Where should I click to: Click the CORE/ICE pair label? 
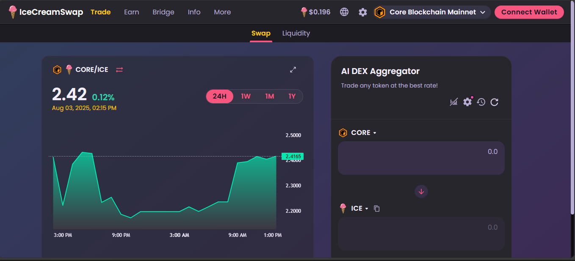[92, 70]
